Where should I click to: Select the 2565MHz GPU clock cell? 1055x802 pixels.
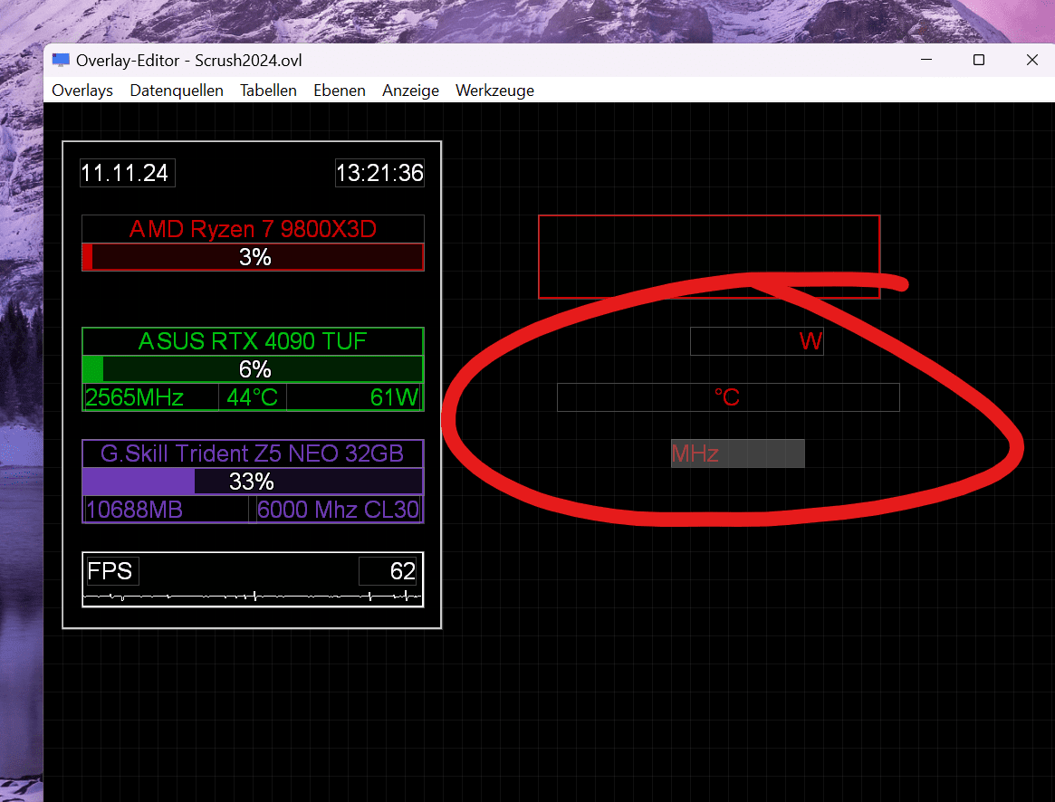coord(150,397)
